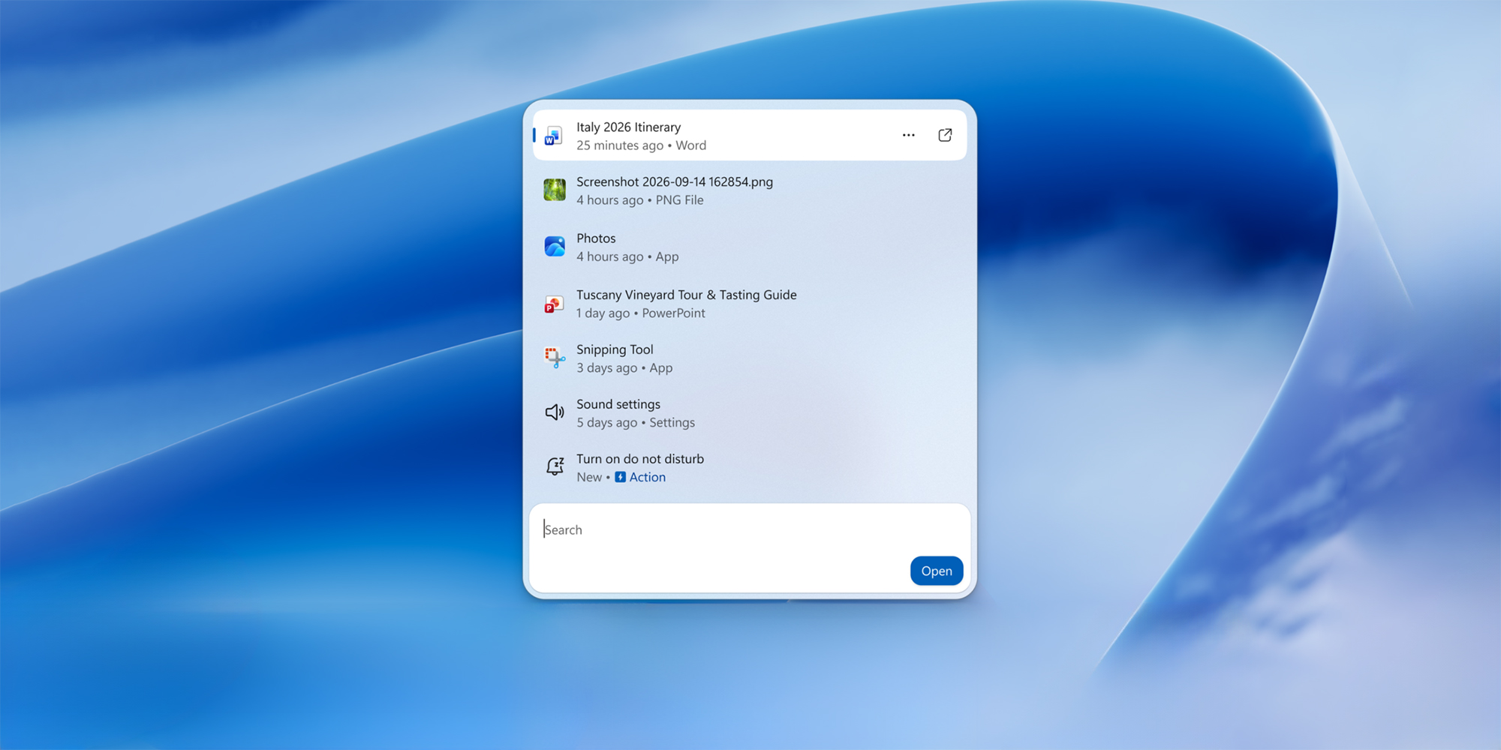Image resolution: width=1501 pixels, height=750 pixels.
Task: Click the bell icon for do not disturb
Action: coord(555,466)
